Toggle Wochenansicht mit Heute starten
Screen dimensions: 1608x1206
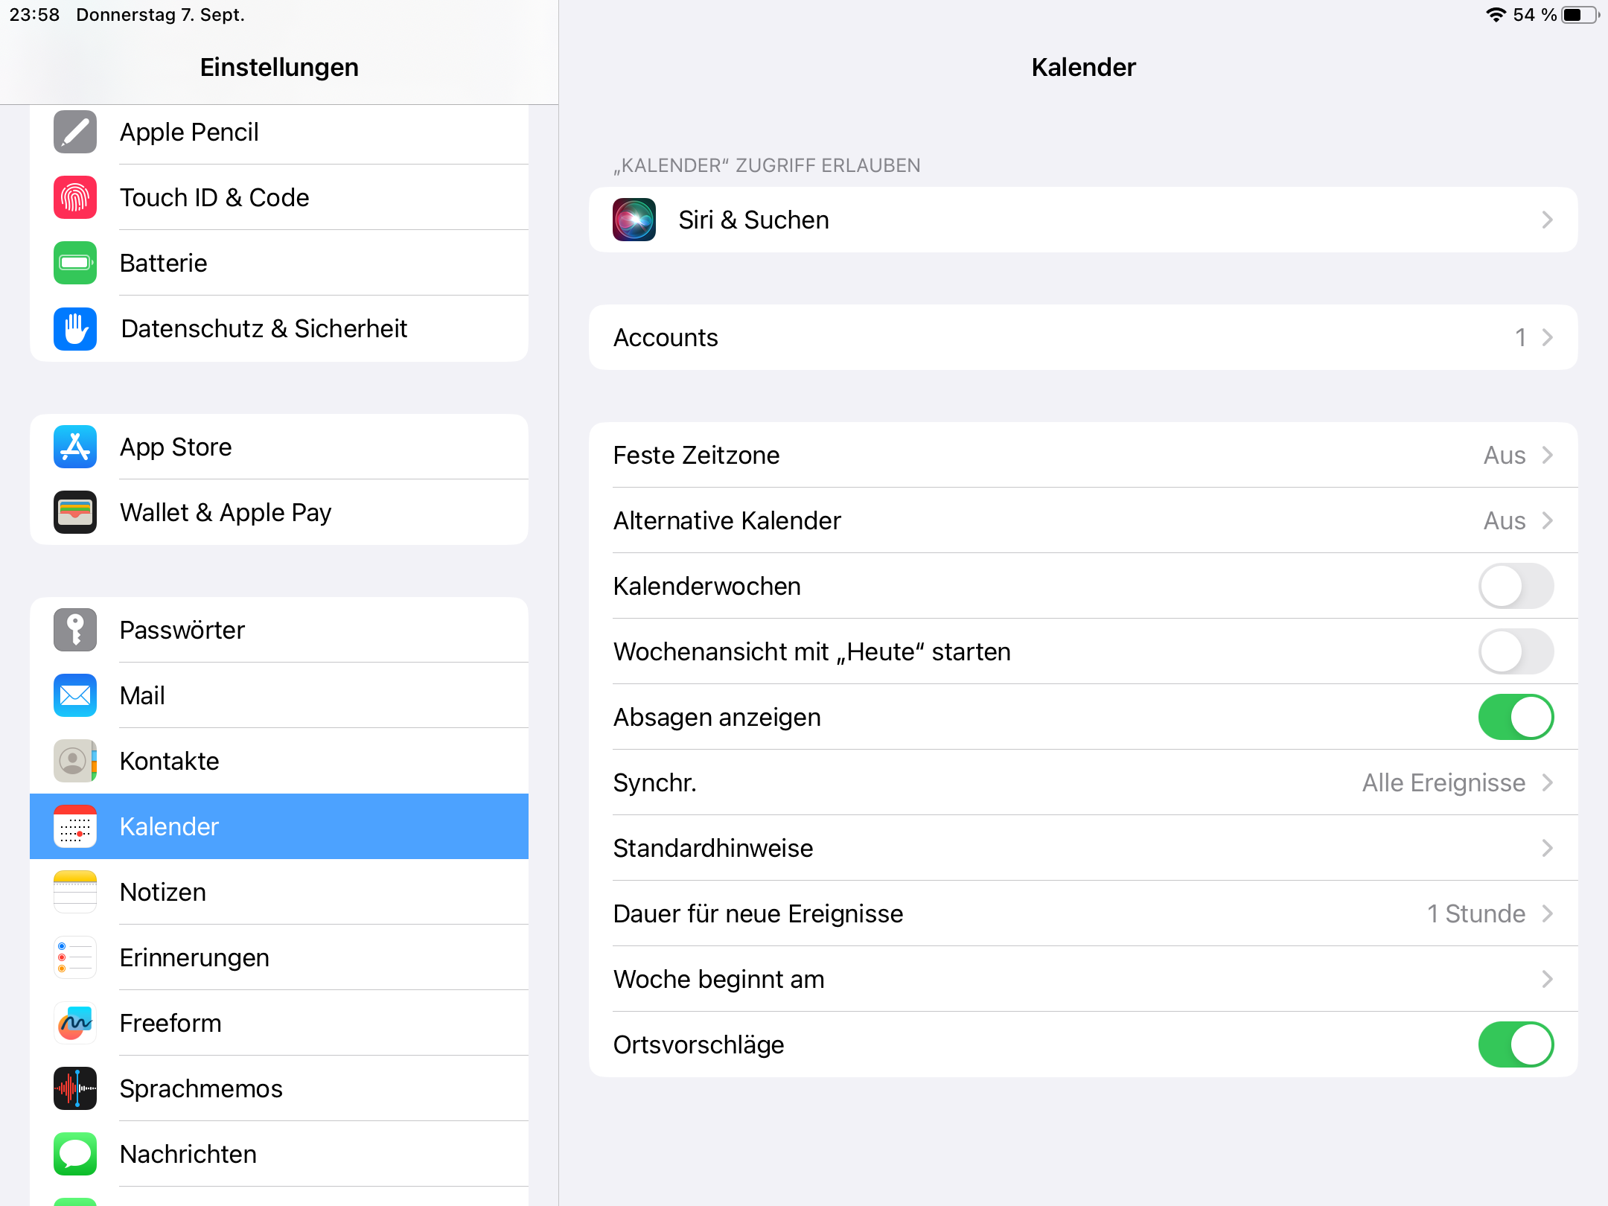(x=1515, y=651)
